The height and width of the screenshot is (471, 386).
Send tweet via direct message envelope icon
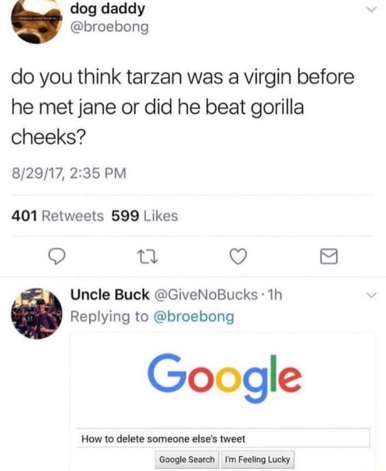coord(329,257)
